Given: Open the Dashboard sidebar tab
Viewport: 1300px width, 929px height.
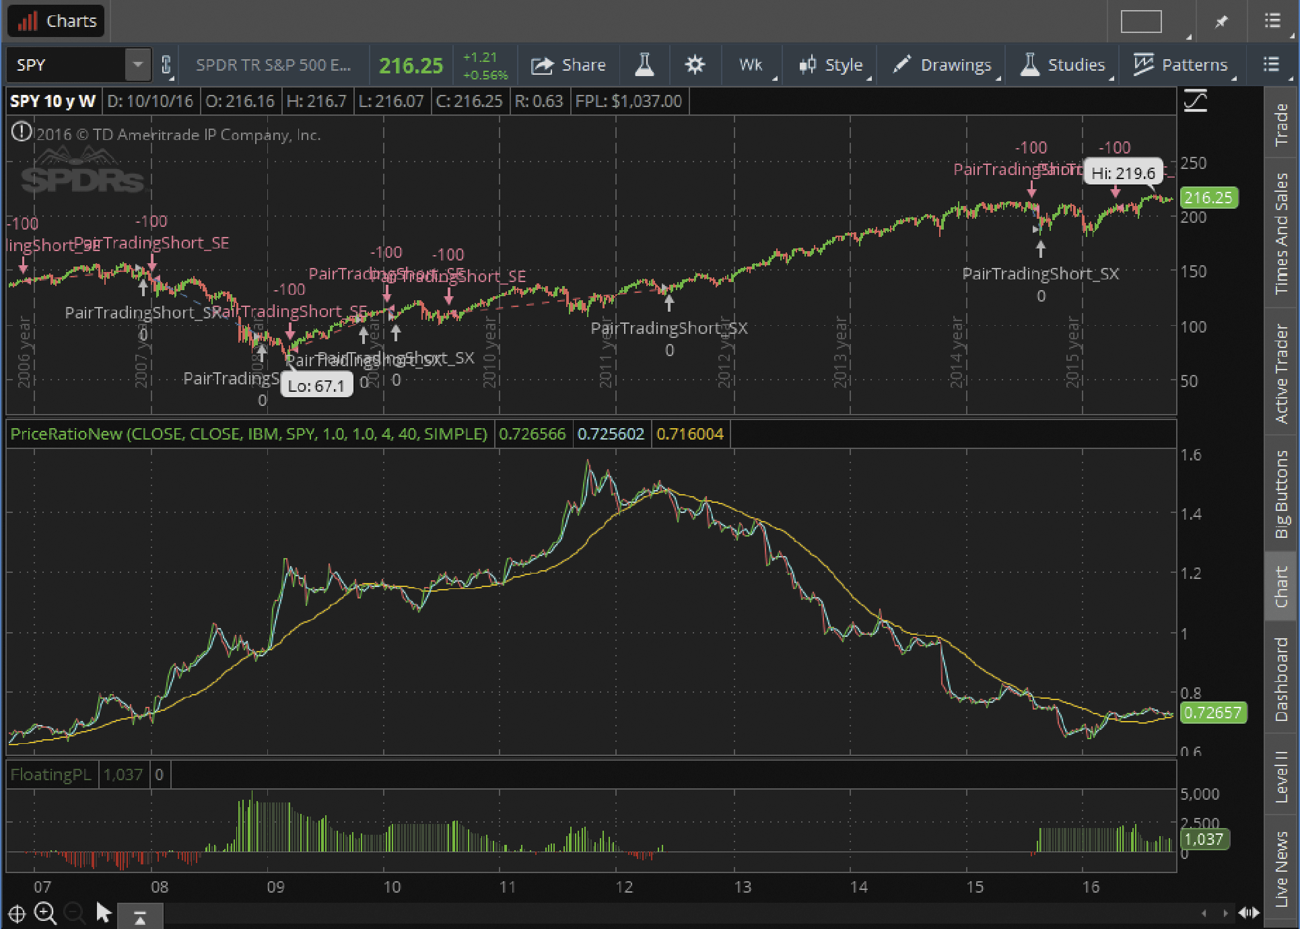Looking at the screenshot, I should pos(1281,679).
